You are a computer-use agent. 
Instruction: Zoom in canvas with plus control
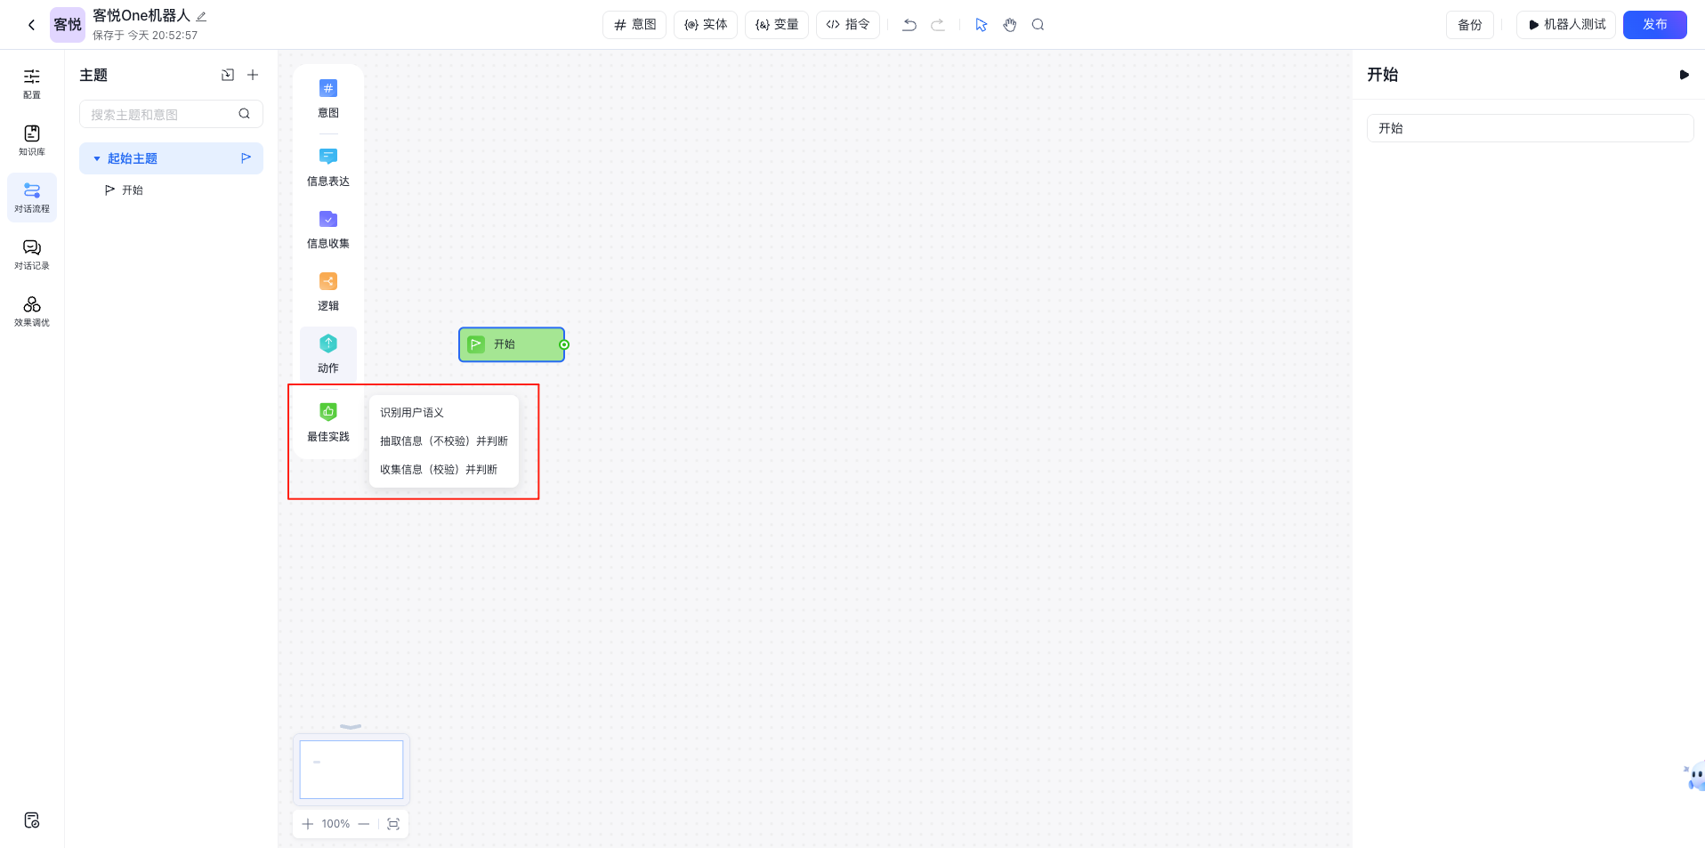[308, 824]
